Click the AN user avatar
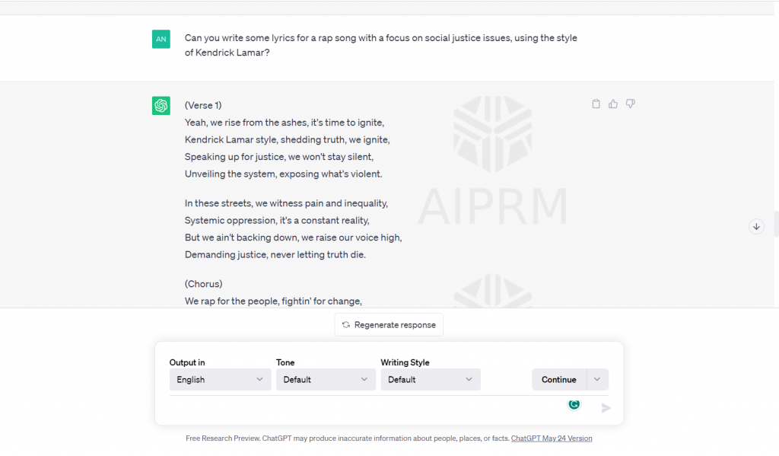The width and height of the screenshot is (779, 456). coord(161,39)
